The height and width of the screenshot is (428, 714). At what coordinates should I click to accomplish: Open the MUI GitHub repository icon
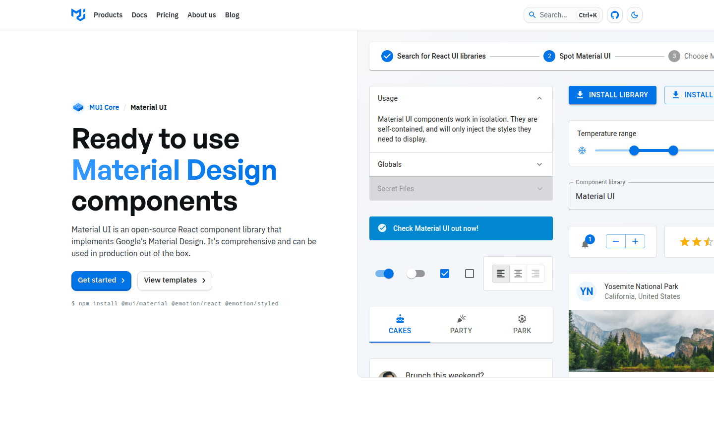click(614, 15)
